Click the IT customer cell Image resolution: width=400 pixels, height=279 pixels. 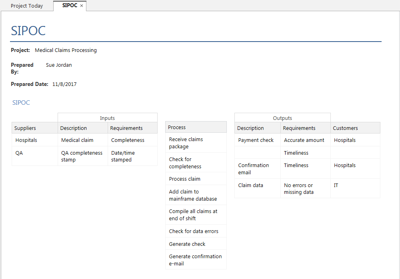point(336,185)
